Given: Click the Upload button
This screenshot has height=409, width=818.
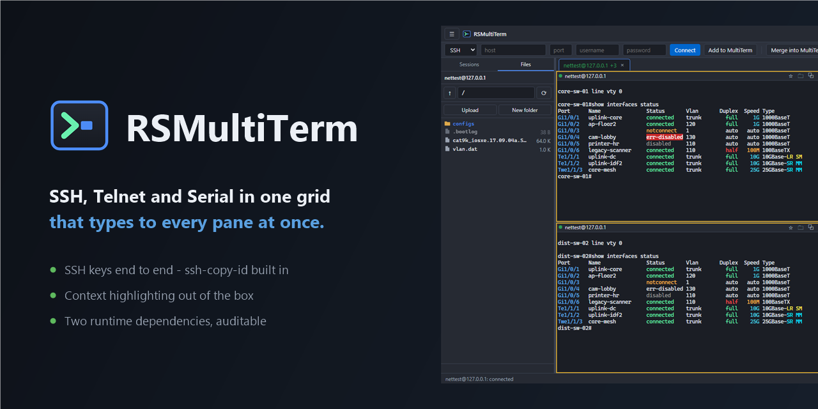Looking at the screenshot, I should click(x=470, y=110).
